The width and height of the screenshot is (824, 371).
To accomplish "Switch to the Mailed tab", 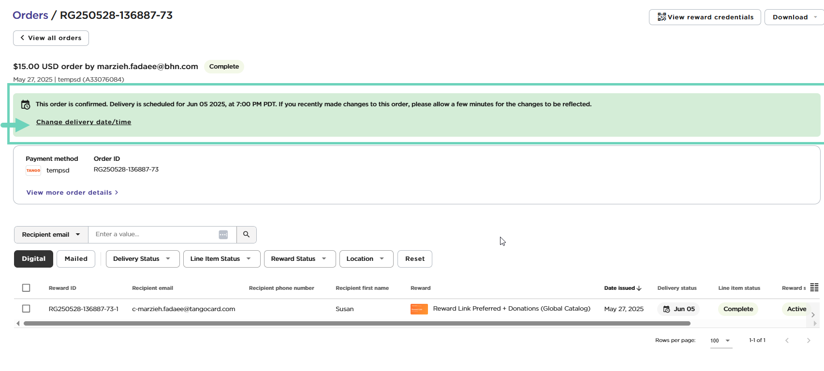I will 76,259.
